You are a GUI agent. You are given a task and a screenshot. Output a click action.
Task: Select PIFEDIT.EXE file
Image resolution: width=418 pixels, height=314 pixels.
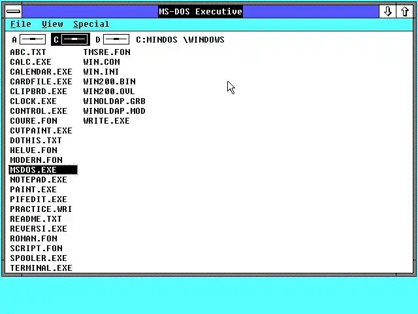39,199
